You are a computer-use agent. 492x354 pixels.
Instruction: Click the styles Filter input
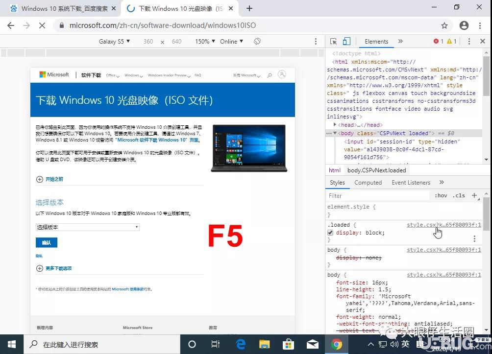point(377,196)
